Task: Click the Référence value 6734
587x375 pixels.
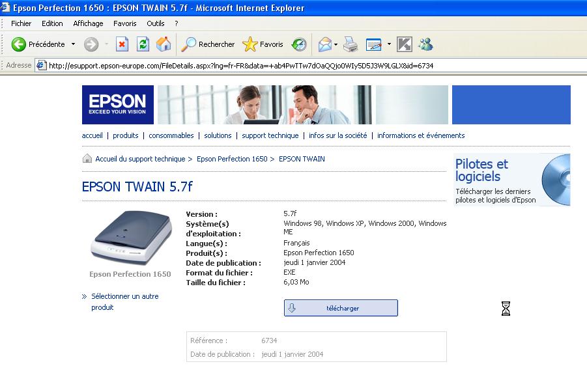Action: pos(269,340)
